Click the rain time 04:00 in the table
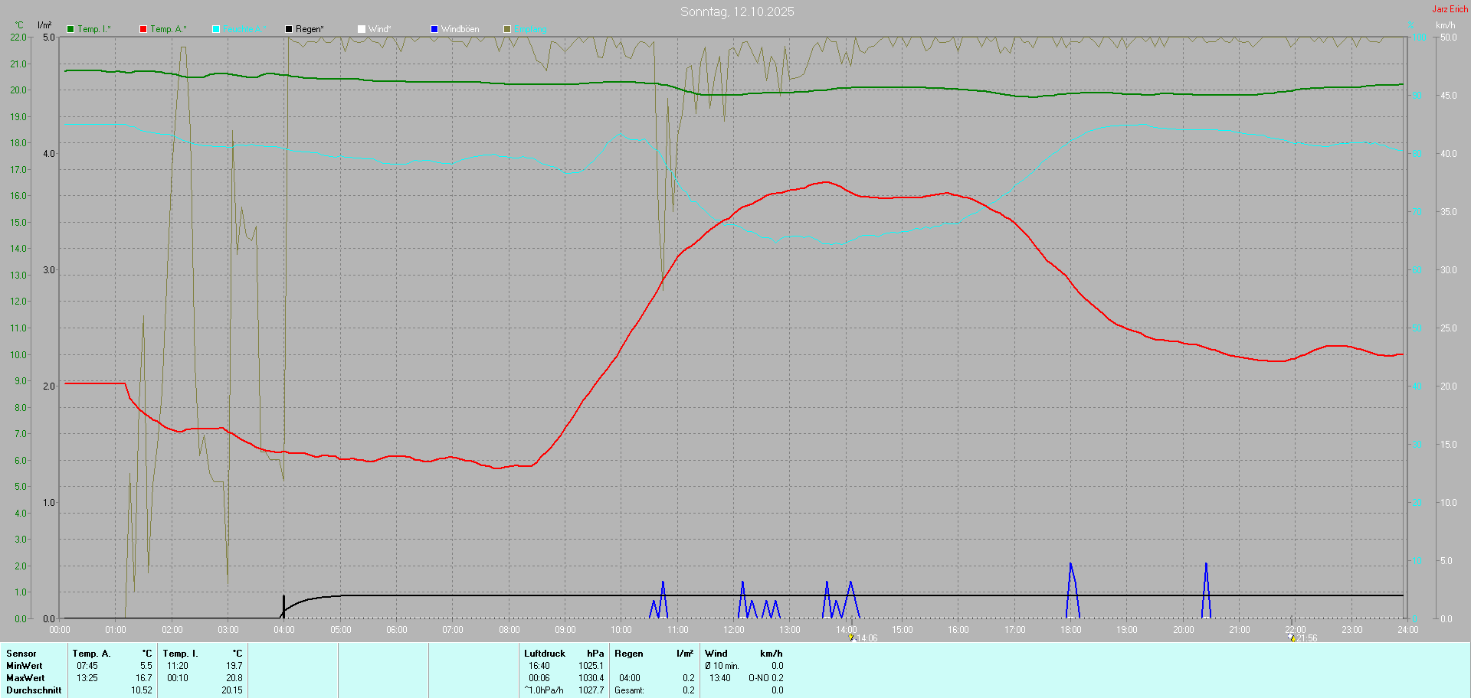 click(x=630, y=678)
